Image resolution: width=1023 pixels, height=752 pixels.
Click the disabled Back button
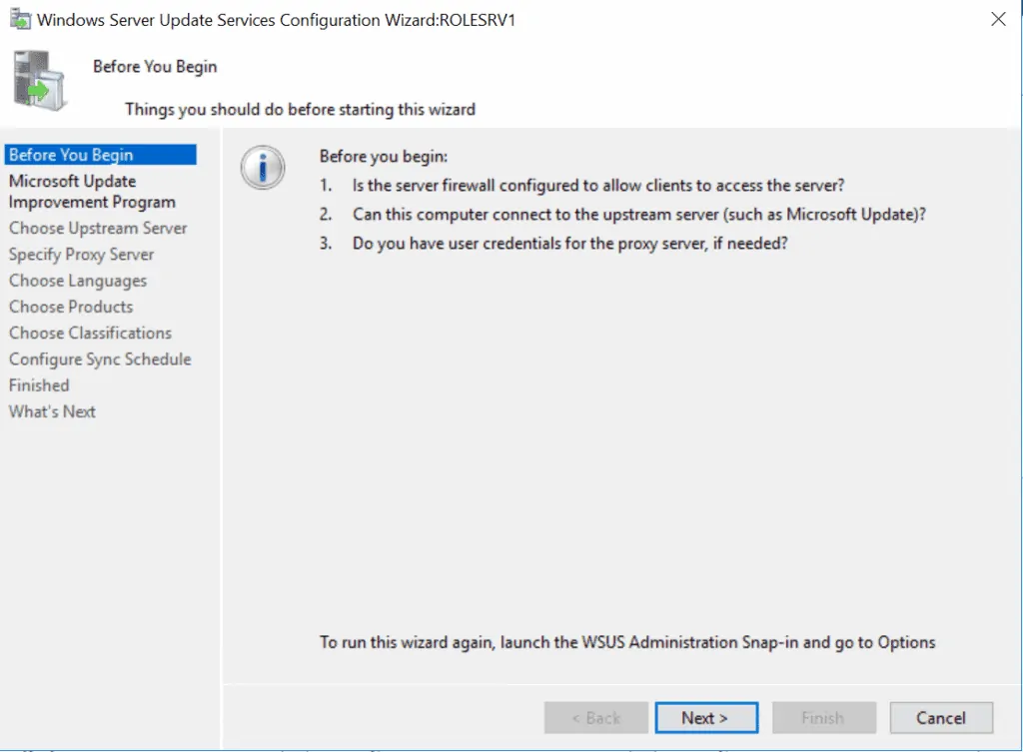pos(595,717)
